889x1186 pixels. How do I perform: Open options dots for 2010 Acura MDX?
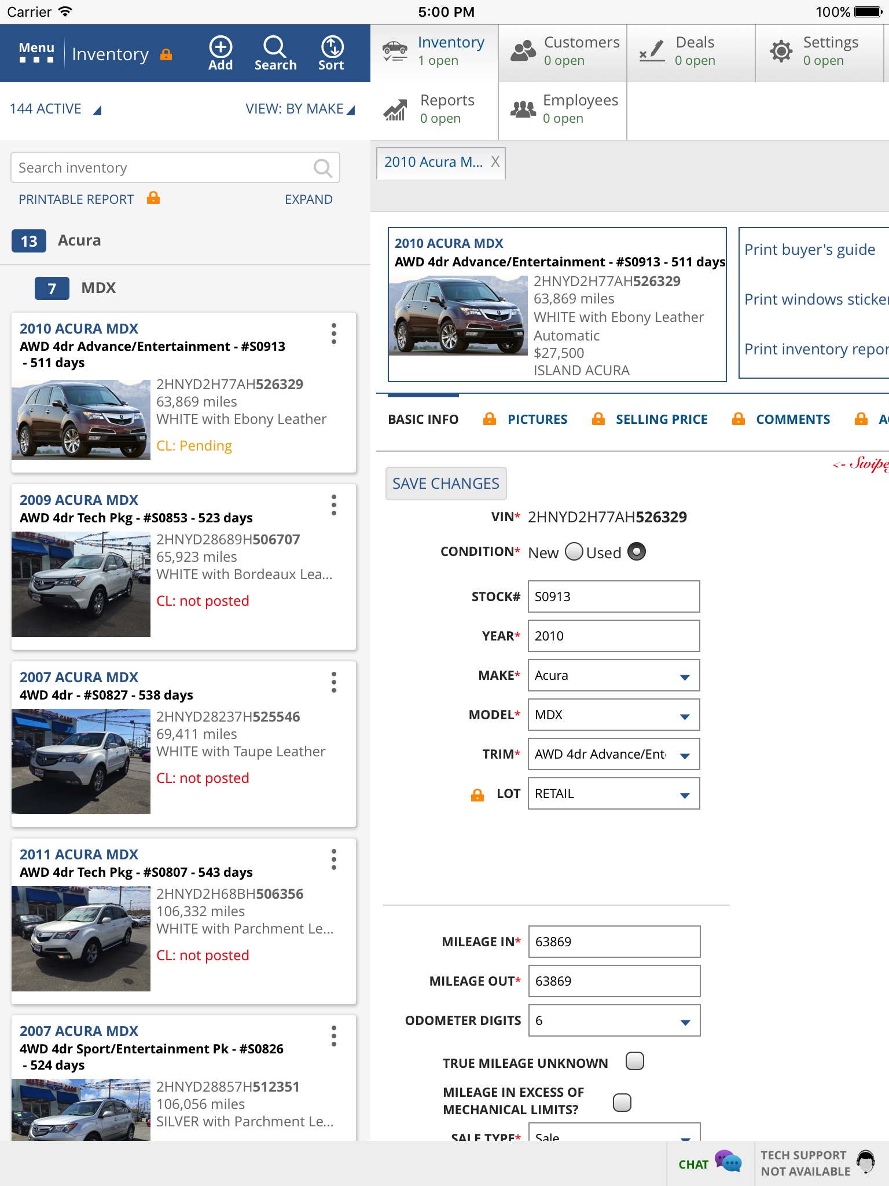(x=334, y=334)
